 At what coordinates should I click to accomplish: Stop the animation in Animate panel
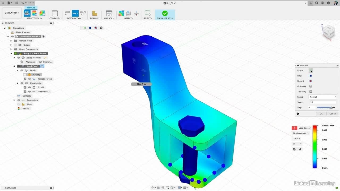311,76
